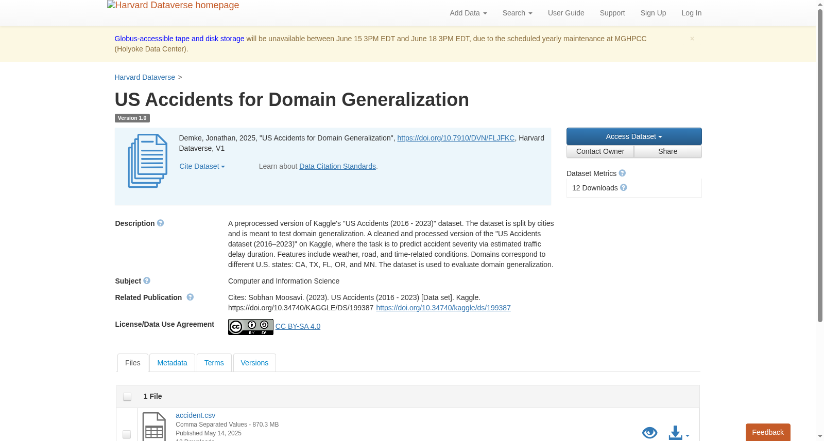Toggle the select-all files checkbox
The height and width of the screenshot is (441, 824).
(127, 397)
